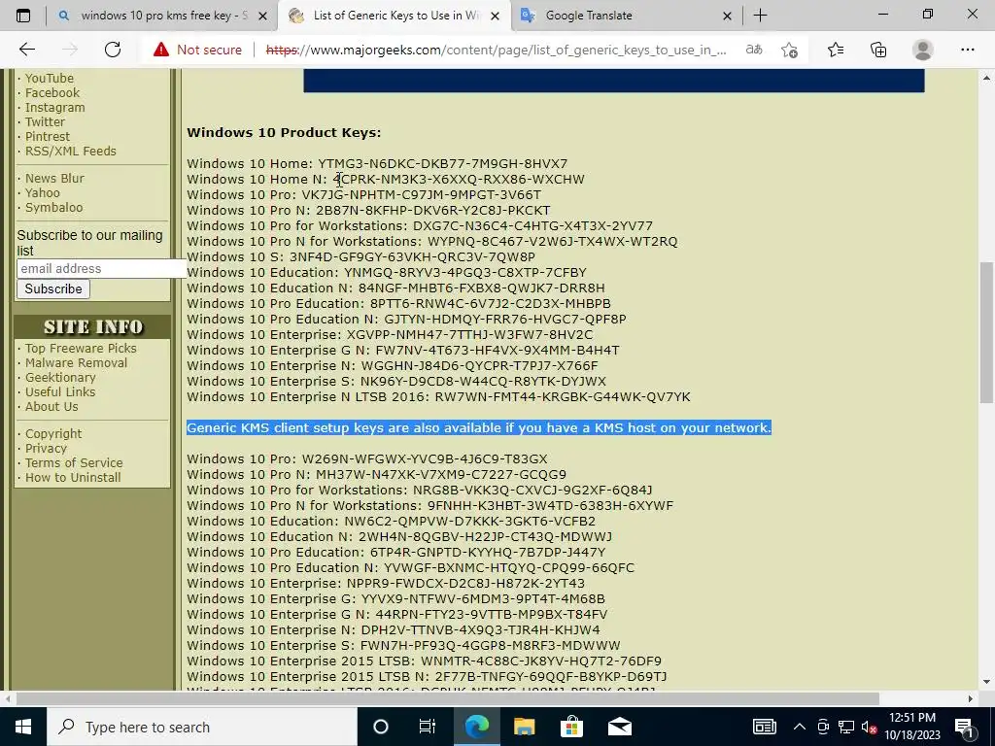
Task: Open the Pintrest sidebar link
Action: pos(48,136)
